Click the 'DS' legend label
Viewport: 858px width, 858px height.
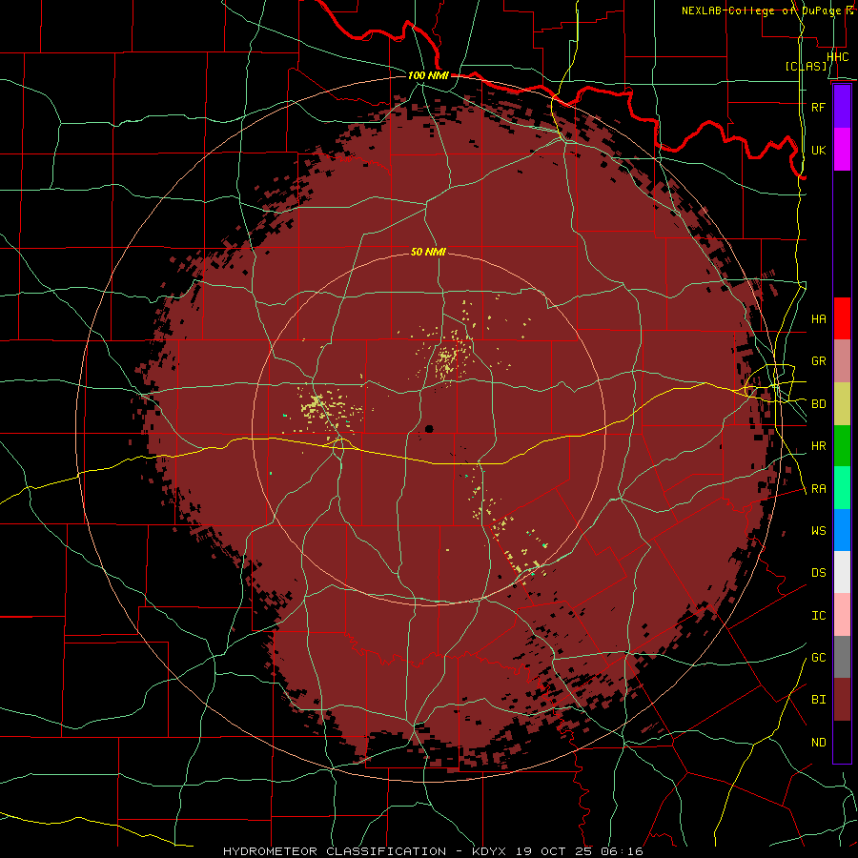[x=818, y=573]
